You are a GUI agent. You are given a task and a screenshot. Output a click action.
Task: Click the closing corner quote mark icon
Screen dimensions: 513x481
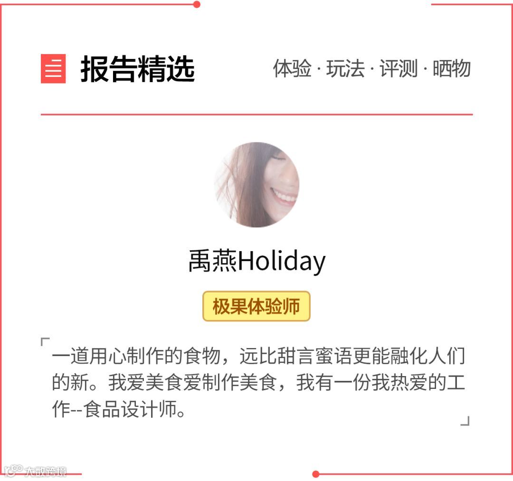[x=465, y=421]
